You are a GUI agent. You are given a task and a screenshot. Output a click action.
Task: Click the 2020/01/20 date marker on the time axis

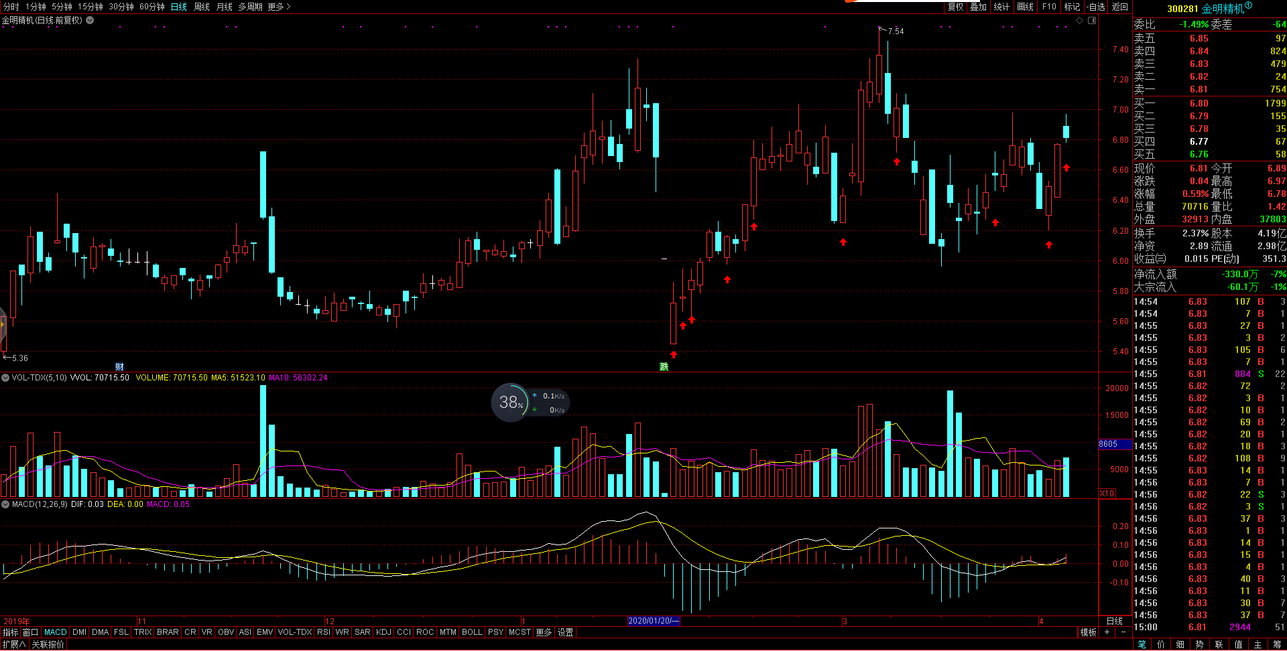tap(654, 621)
